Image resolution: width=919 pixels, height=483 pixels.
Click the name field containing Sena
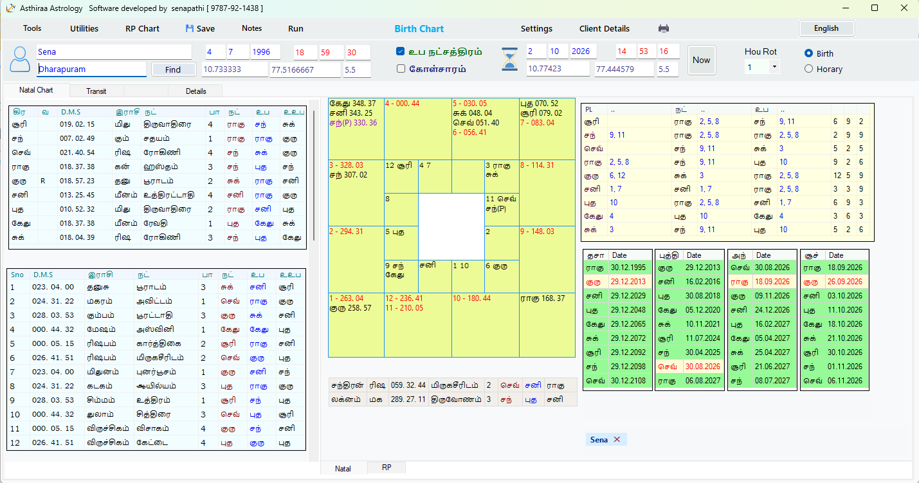114,51
